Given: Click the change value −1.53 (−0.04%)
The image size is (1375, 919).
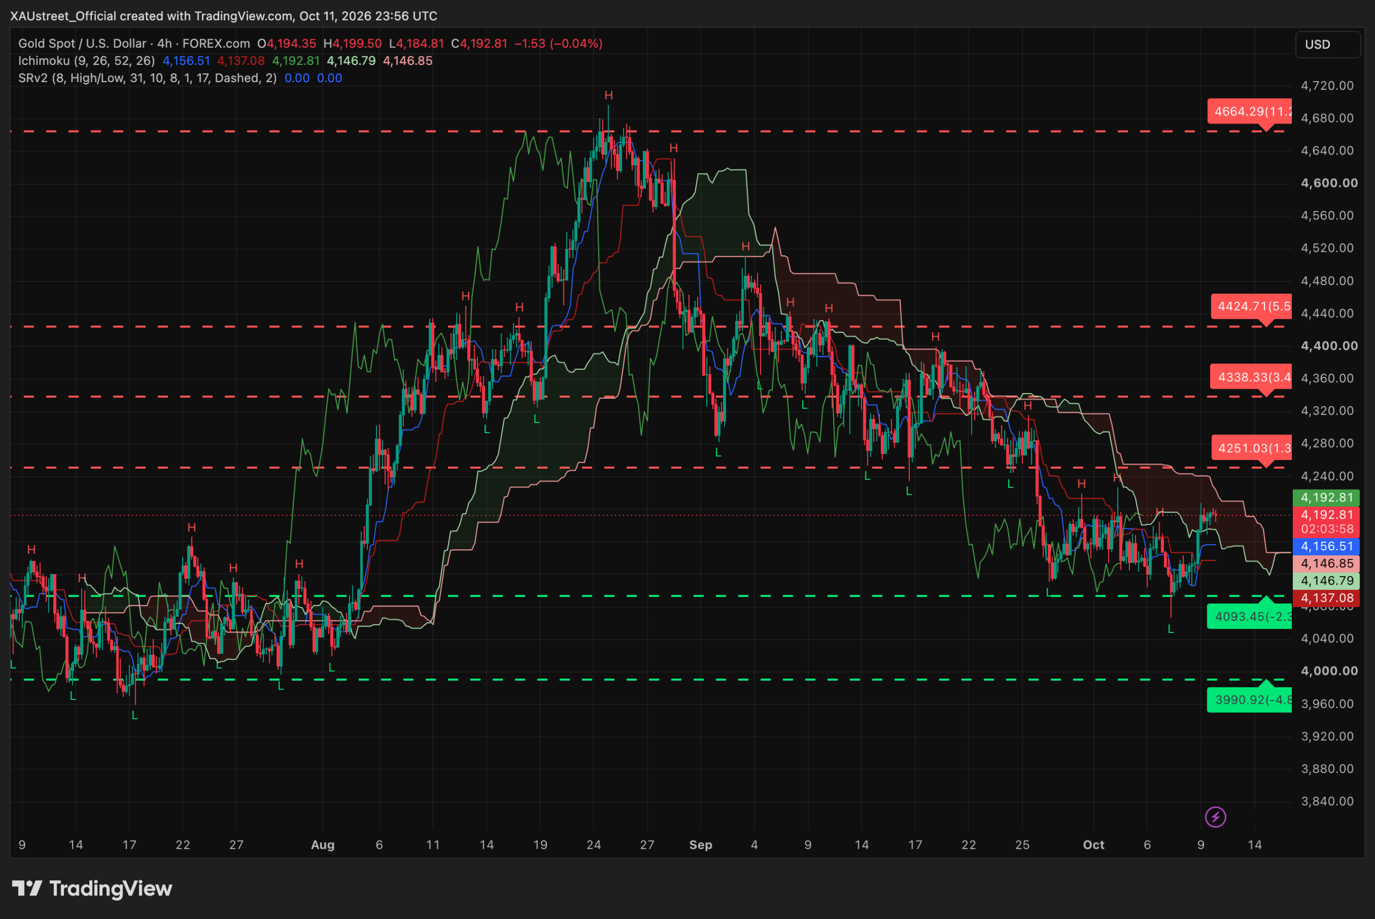Looking at the screenshot, I should pos(558,43).
